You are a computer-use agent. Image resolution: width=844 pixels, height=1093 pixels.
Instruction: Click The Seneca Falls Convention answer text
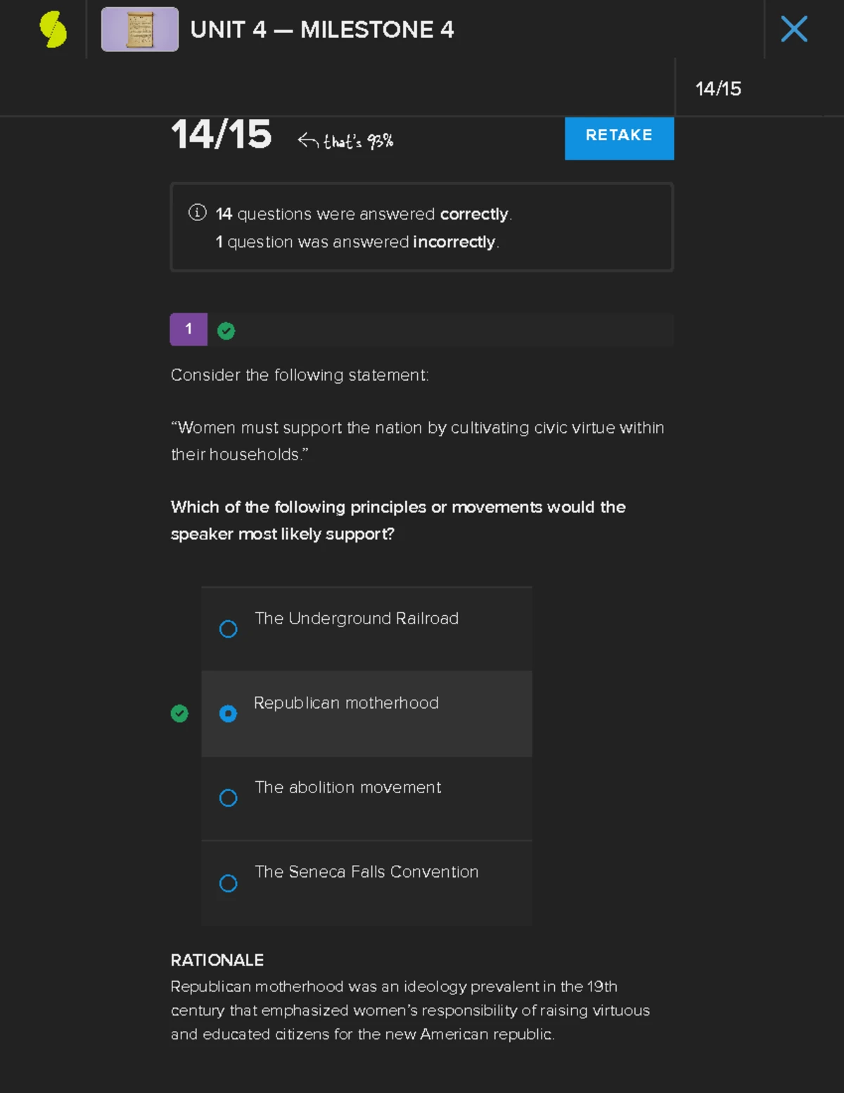[x=366, y=872]
